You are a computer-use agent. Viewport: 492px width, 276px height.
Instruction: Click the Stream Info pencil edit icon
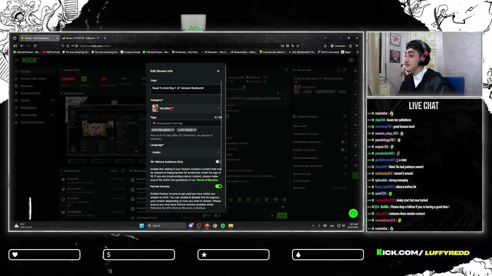(338, 70)
